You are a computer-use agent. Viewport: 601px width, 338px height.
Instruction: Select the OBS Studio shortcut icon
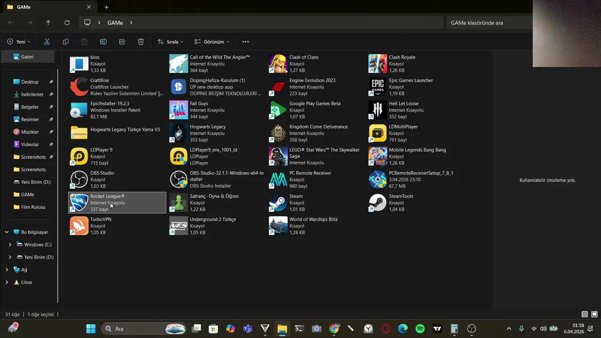point(79,179)
